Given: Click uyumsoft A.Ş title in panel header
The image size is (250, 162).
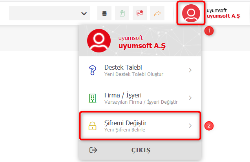Looking at the screenshot, I should coord(142,45).
